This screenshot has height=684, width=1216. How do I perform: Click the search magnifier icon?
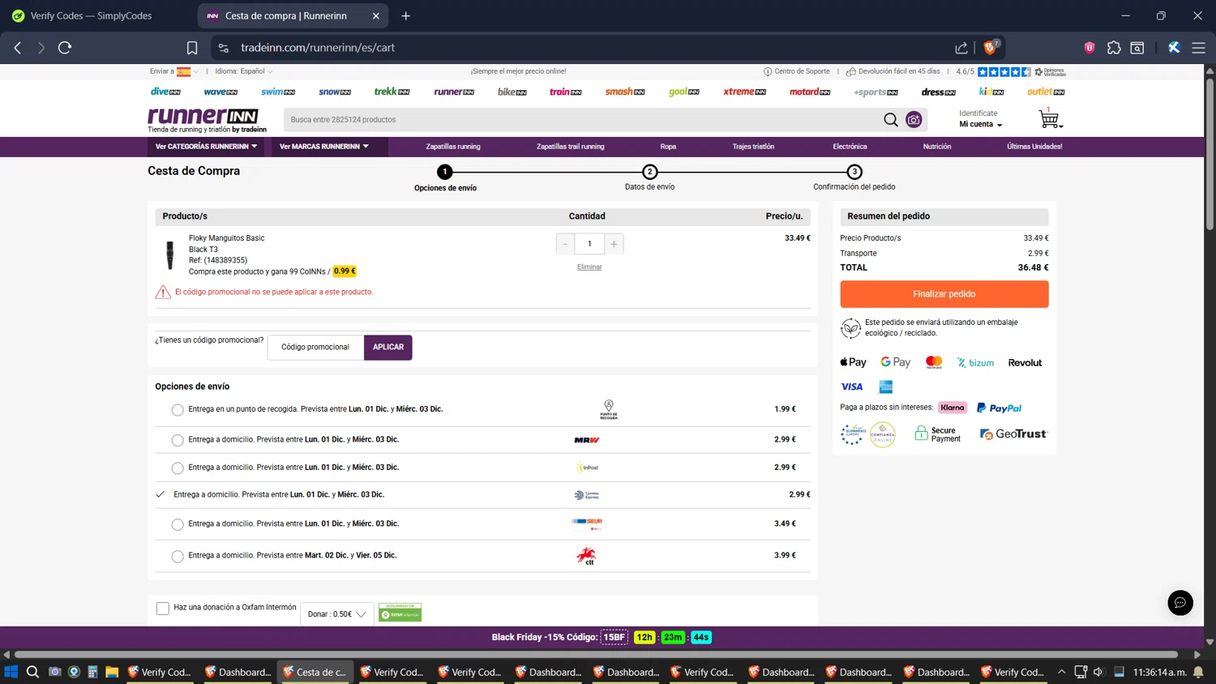(890, 120)
